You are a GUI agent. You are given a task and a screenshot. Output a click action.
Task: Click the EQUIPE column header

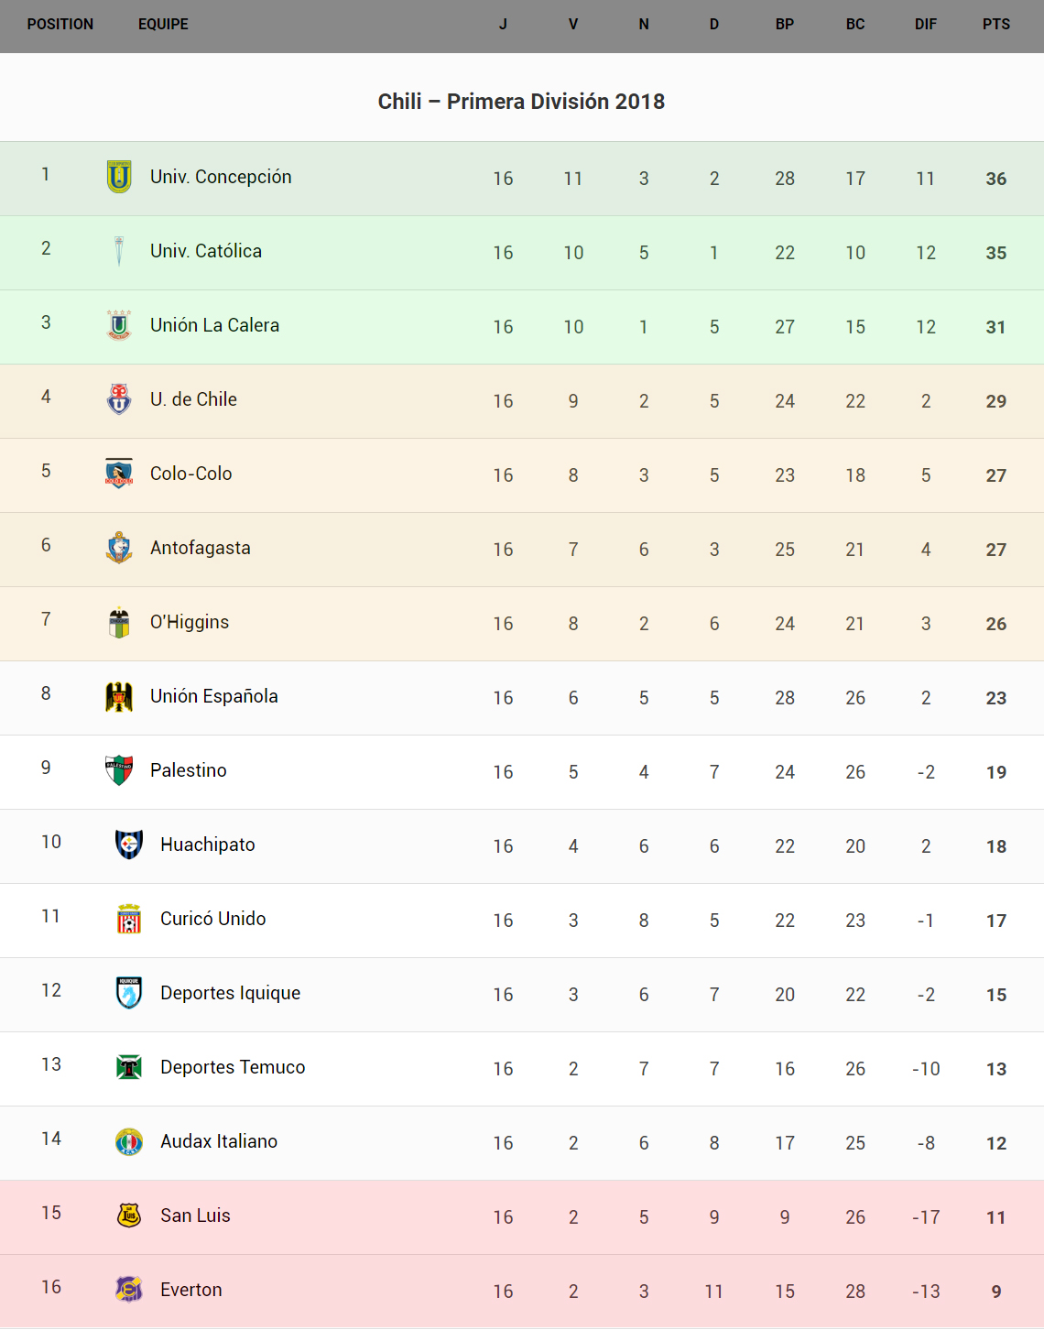click(x=163, y=25)
